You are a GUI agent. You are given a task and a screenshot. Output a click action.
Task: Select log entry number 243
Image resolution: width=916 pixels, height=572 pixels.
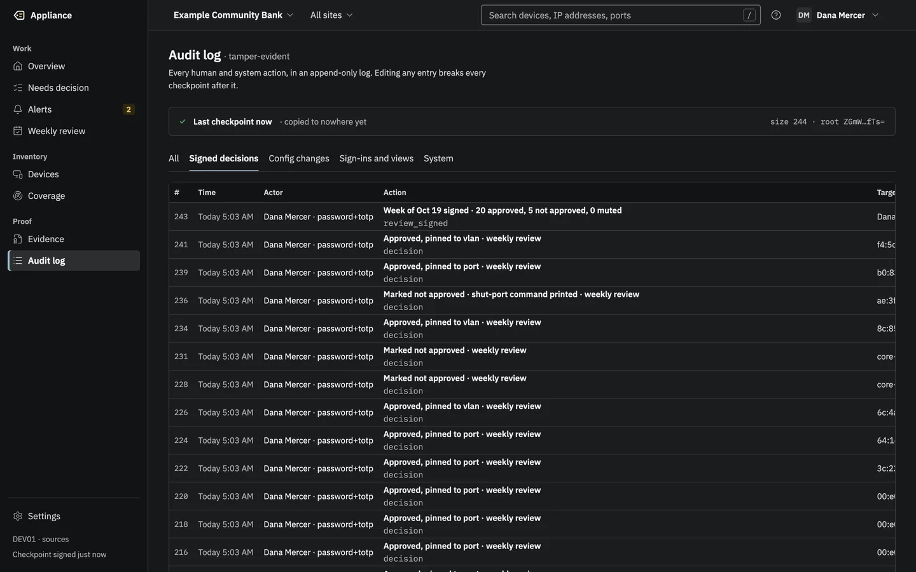pyautogui.click(x=532, y=217)
